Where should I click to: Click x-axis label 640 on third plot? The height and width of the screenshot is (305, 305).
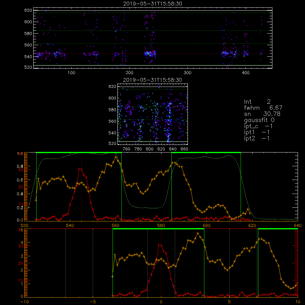coord(298,225)
